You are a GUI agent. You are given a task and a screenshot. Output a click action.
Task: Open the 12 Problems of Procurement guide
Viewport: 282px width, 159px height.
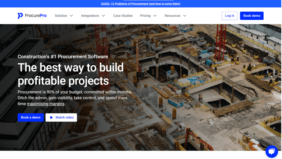pyautogui.click(x=141, y=4)
